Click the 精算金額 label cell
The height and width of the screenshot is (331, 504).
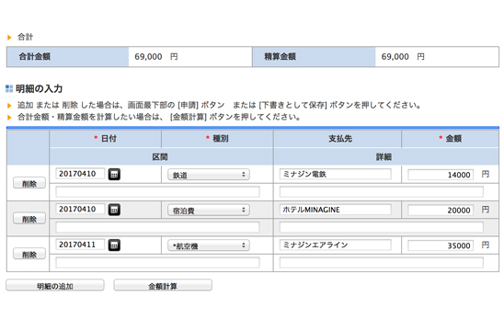314,57
